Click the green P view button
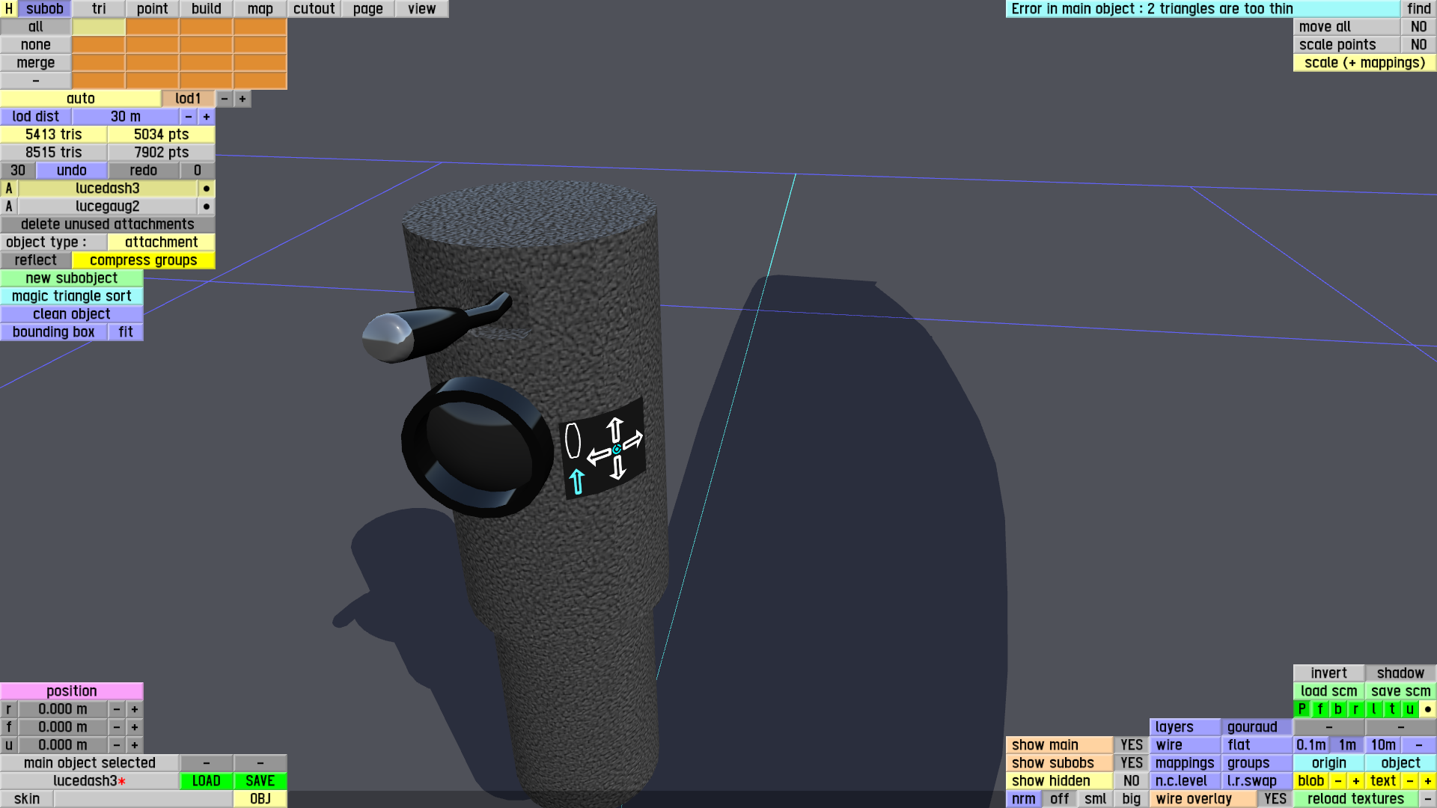The width and height of the screenshot is (1437, 808). (1302, 709)
